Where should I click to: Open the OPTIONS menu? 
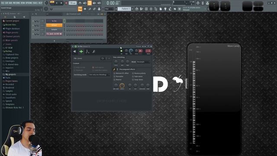coord(29,3)
